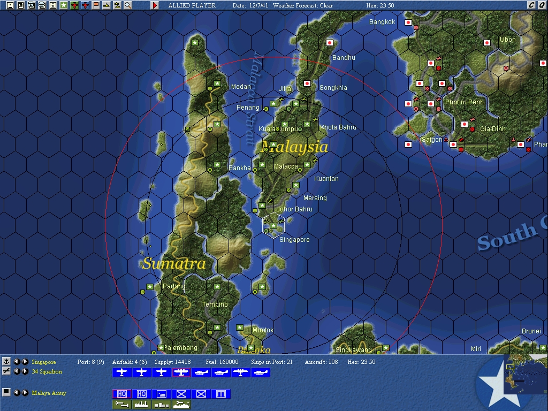Click the 'Date: 12/7/41' header text
Viewport: 548px width, 411px height.
tap(249, 5)
